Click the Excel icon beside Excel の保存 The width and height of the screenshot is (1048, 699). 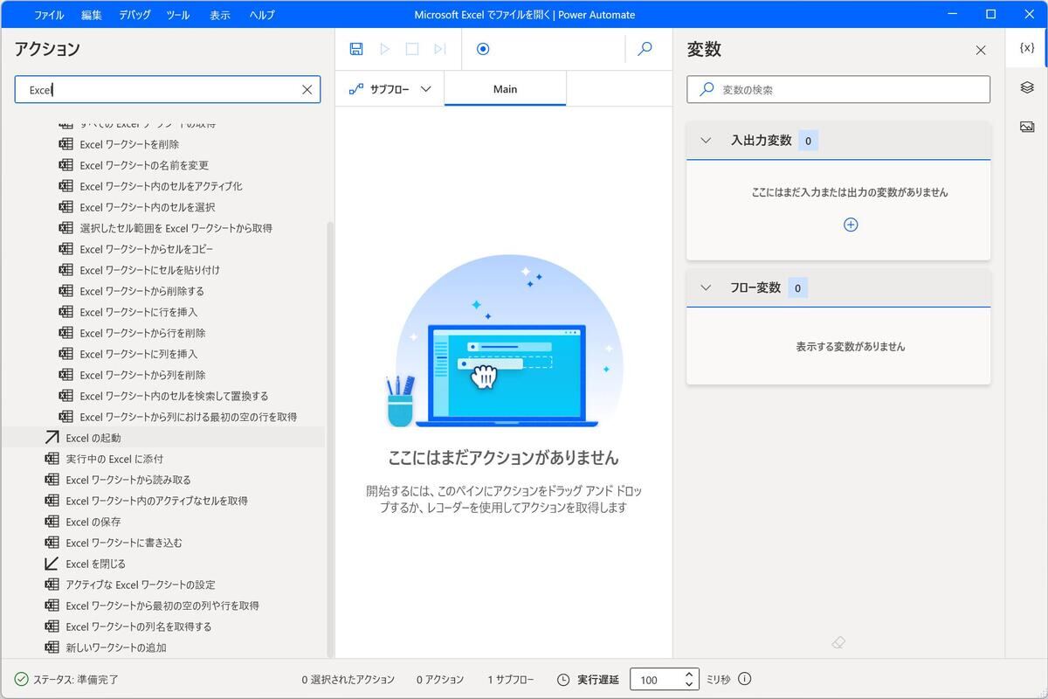[x=52, y=522]
